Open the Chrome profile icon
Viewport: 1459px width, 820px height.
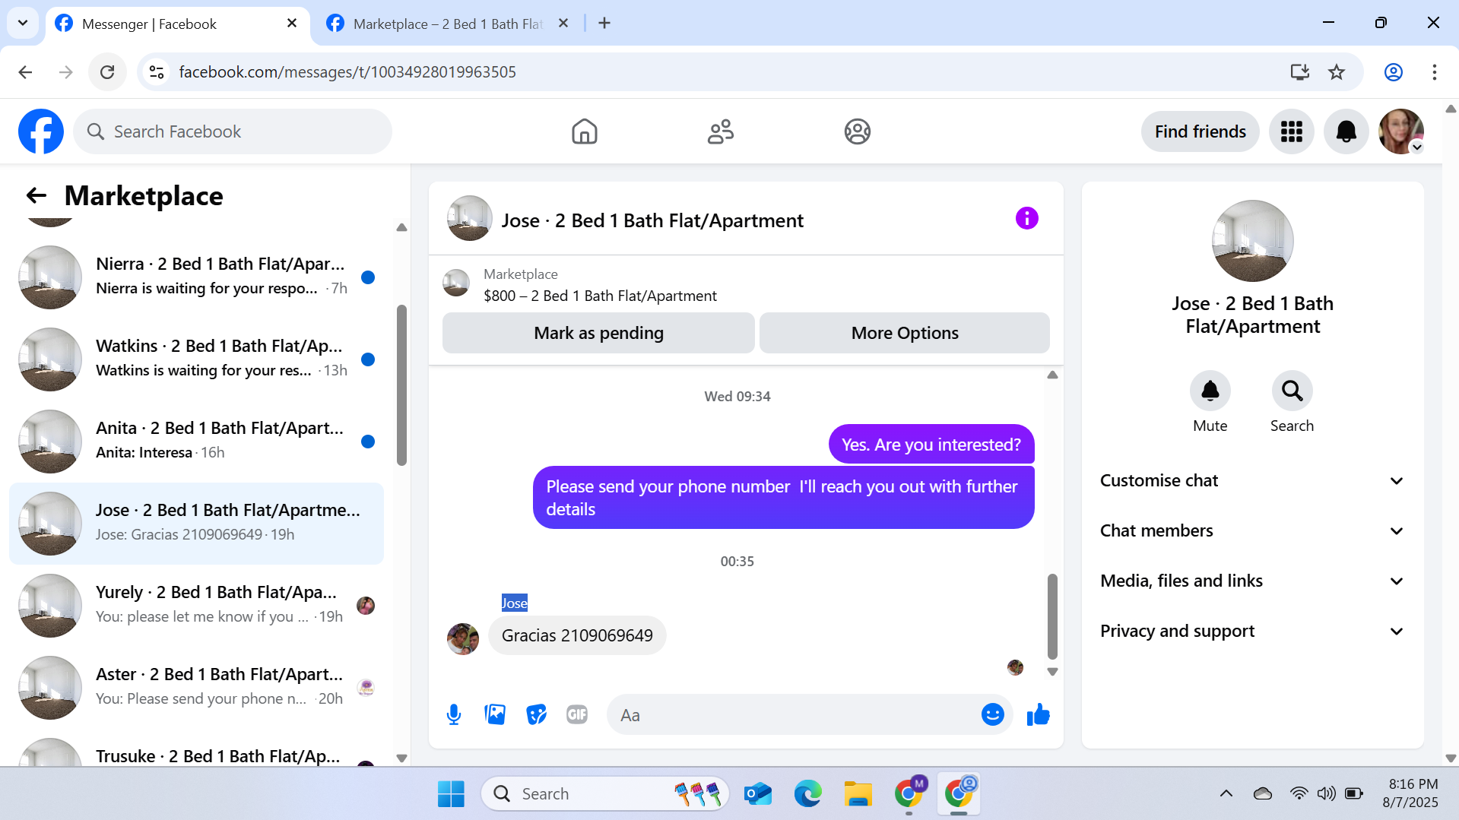[1393, 72]
